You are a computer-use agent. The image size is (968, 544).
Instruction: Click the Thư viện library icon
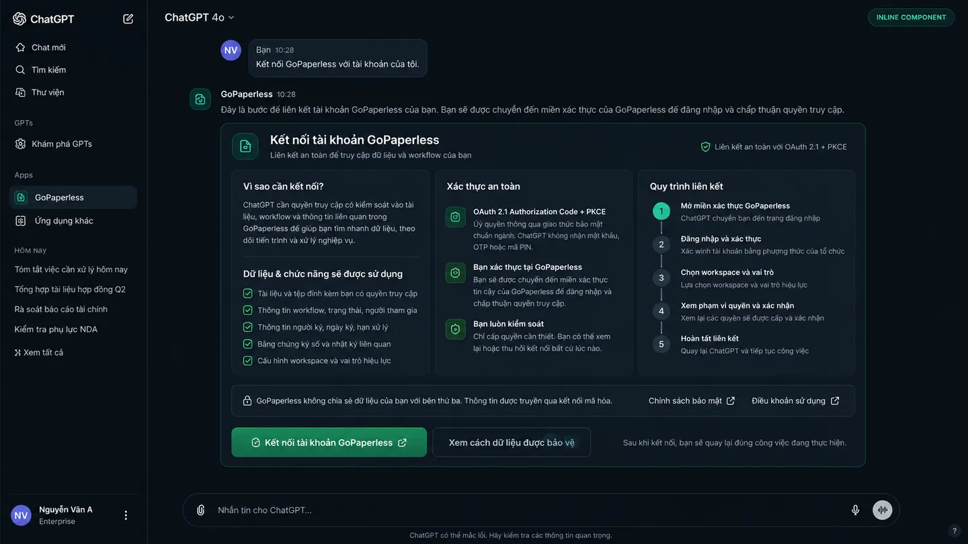(x=20, y=92)
